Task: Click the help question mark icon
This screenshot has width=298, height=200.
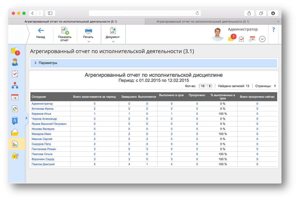Action: click(x=273, y=30)
